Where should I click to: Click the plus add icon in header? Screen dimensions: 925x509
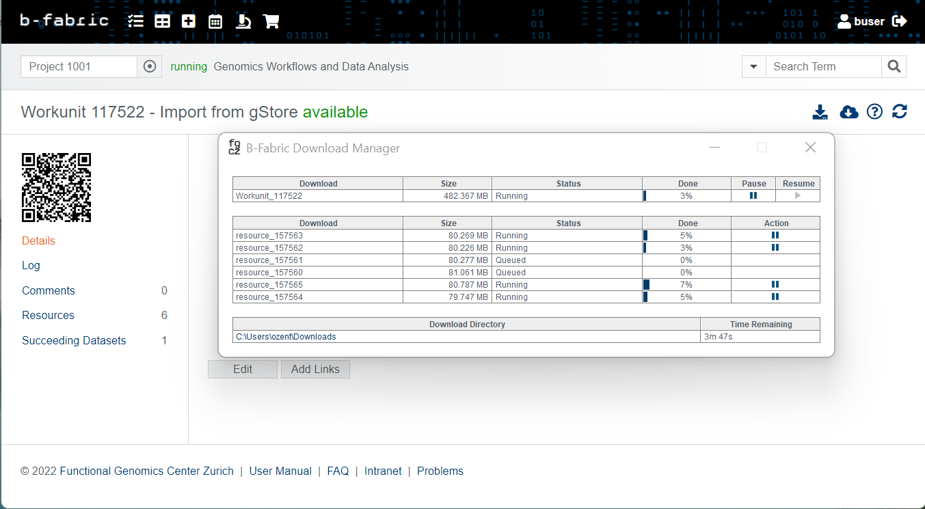189,21
